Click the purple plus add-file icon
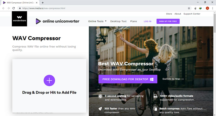Viewport: 216px width, 116px height. coord(49,80)
